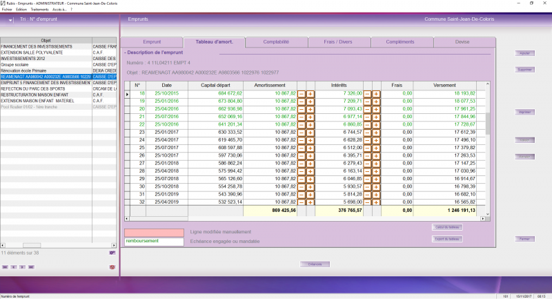
Task: Select Groupe scolaire loan row
Action: pyautogui.click(x=58, y=65)
